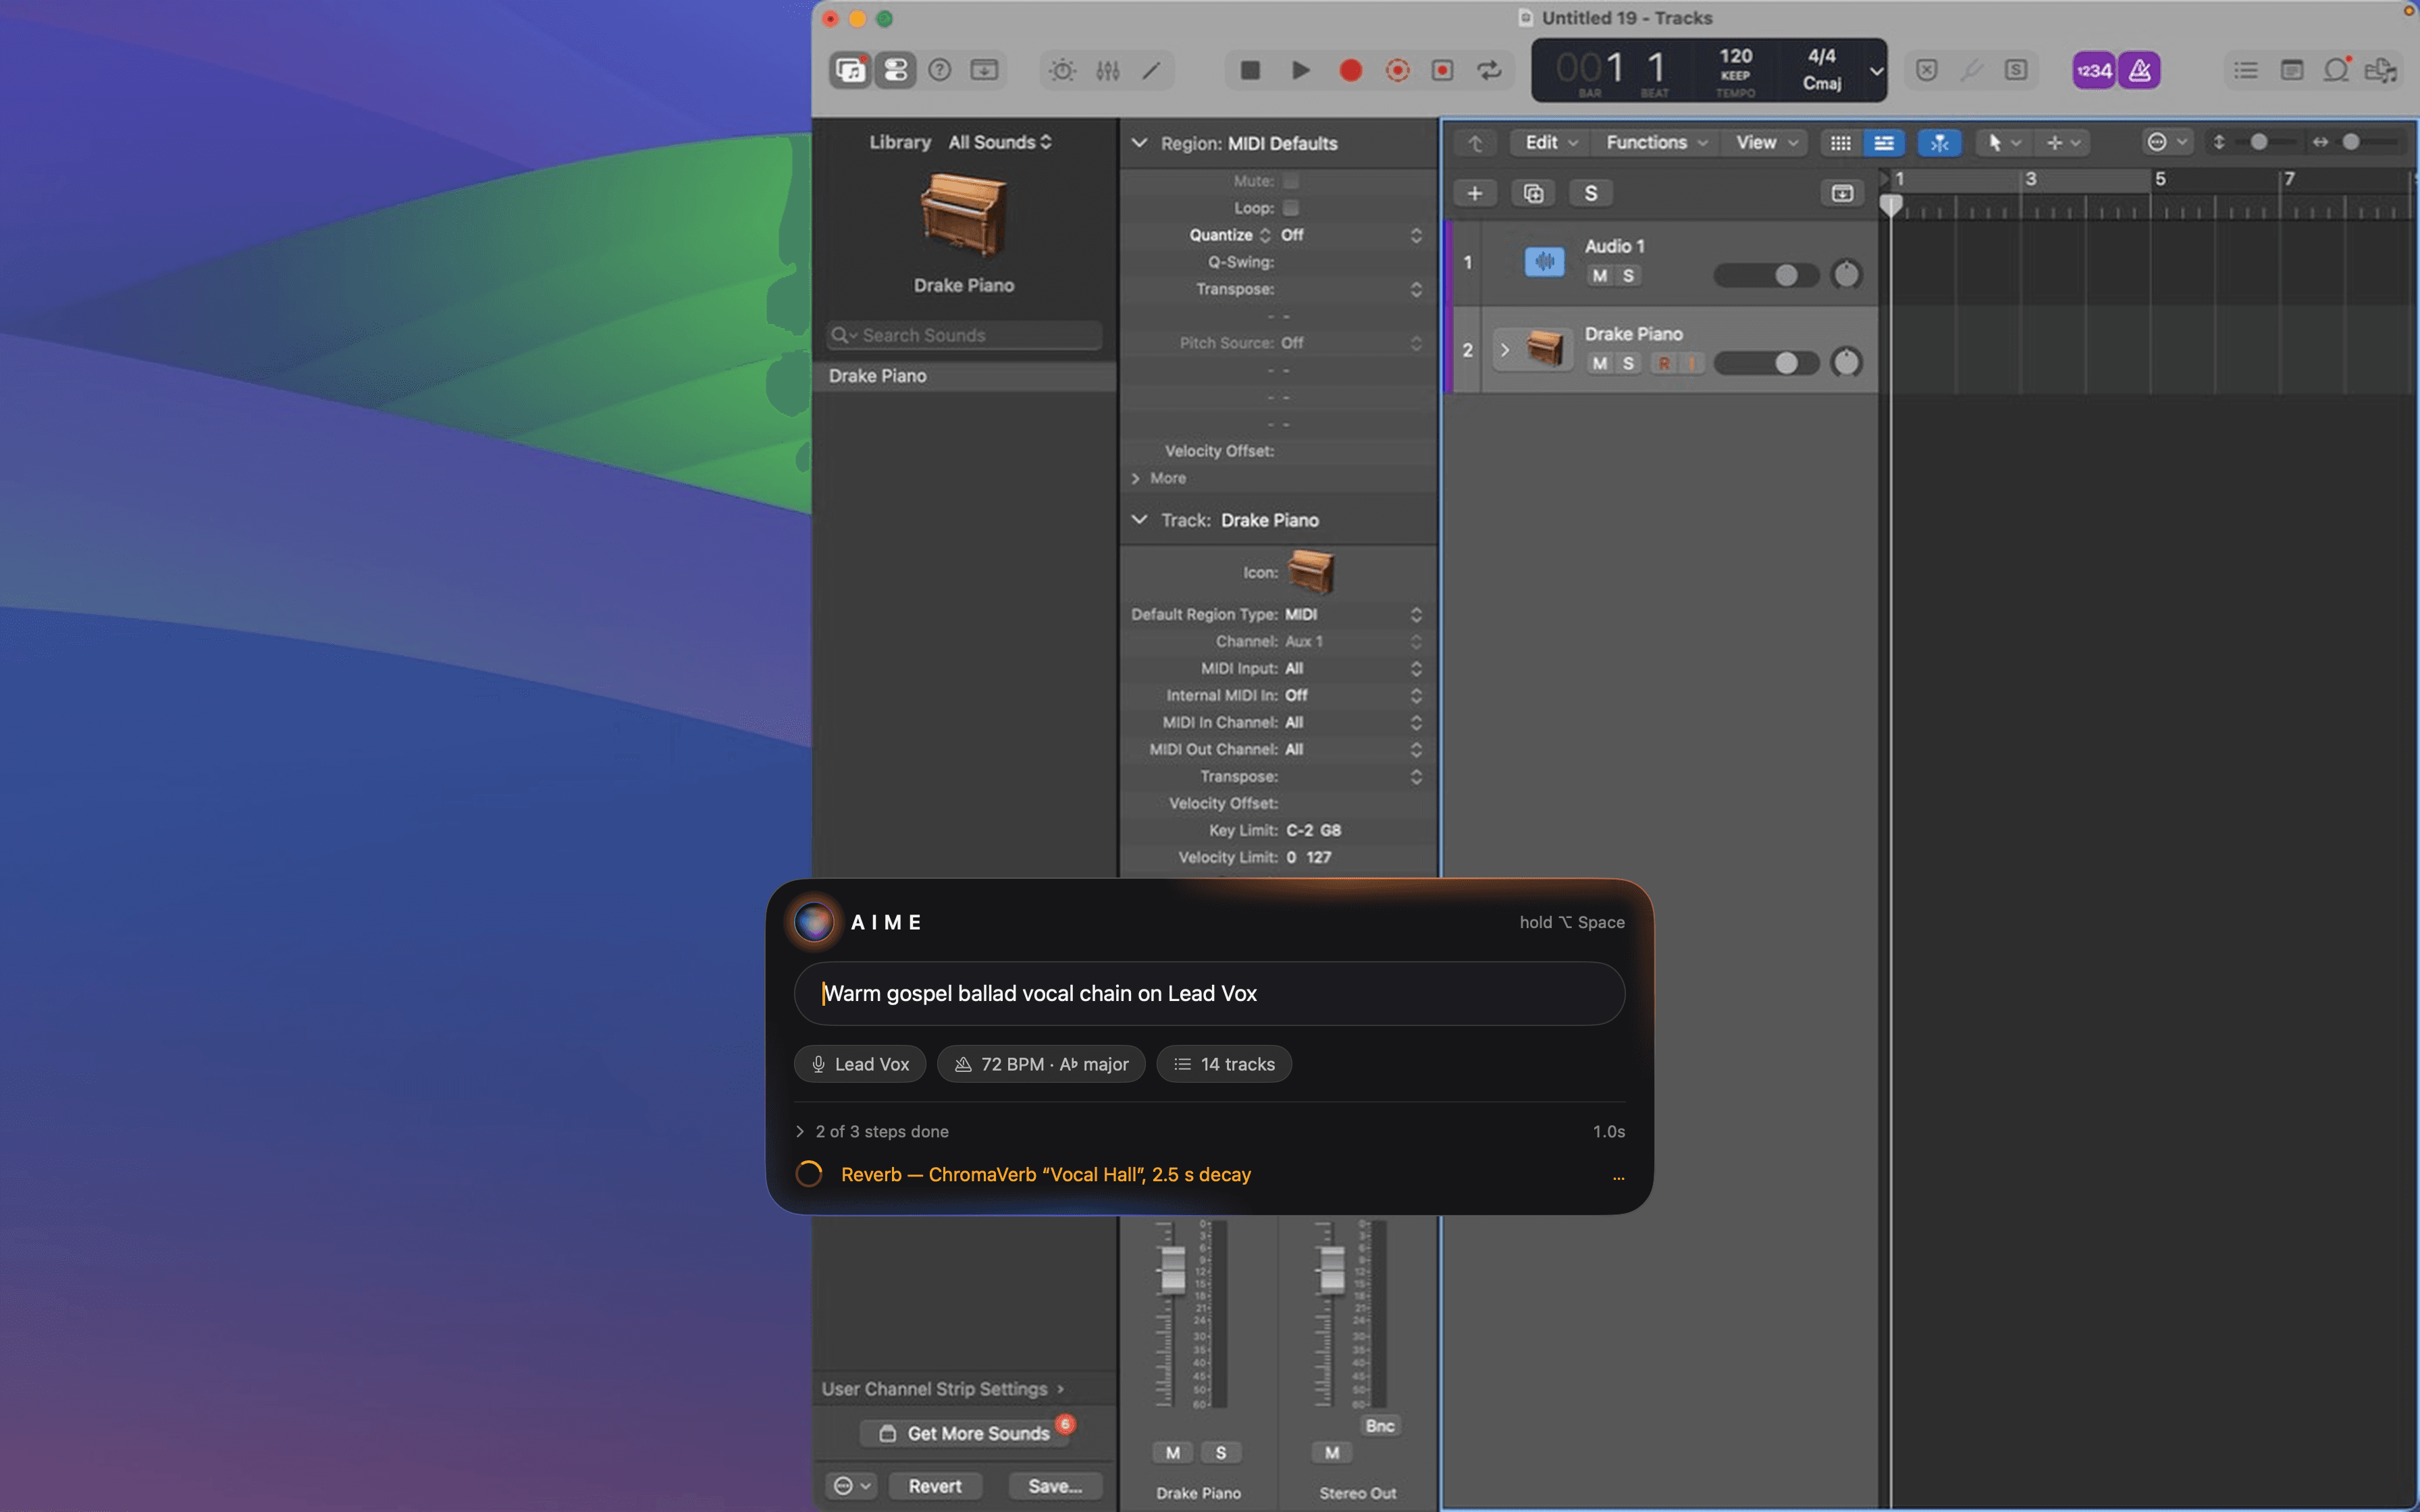Enable record on Drake Piano track
This screenshot has width=2420, height=1512.
(x=1664, y=364)
